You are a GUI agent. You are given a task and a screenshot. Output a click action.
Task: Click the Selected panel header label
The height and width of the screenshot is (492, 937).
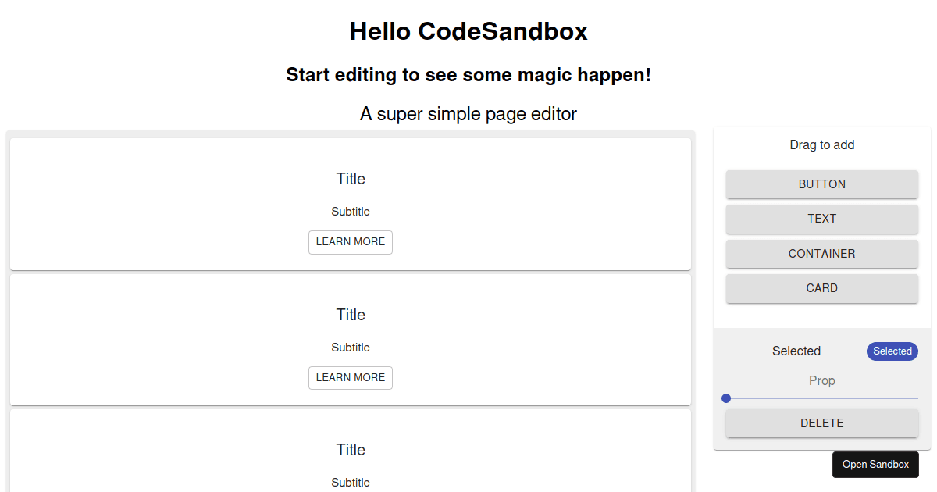click(x=796, y=351)
